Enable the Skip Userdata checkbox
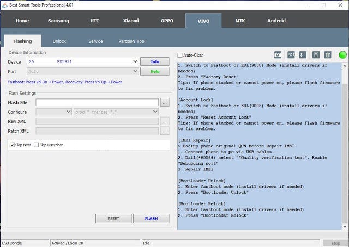The height and width of the screenshot is (247, 349). click(x=36, y=145)
